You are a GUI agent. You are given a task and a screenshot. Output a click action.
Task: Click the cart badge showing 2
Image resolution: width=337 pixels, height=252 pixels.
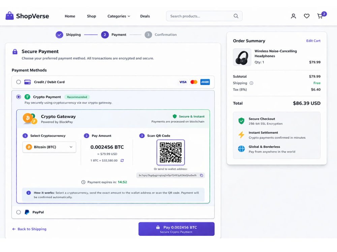(324, 14)
